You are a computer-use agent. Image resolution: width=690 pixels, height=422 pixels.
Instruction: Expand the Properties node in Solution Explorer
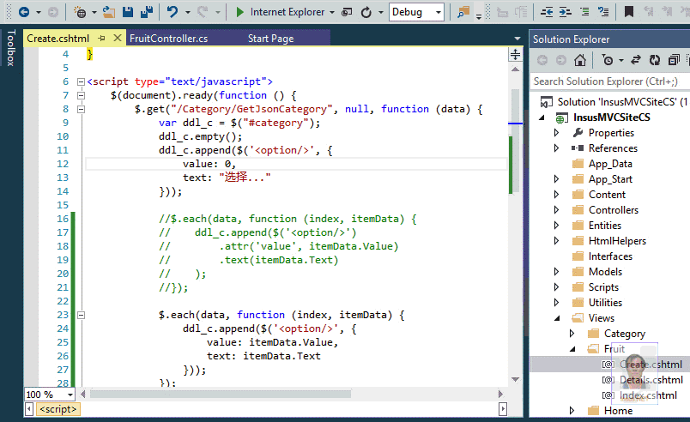pos(556,133)
